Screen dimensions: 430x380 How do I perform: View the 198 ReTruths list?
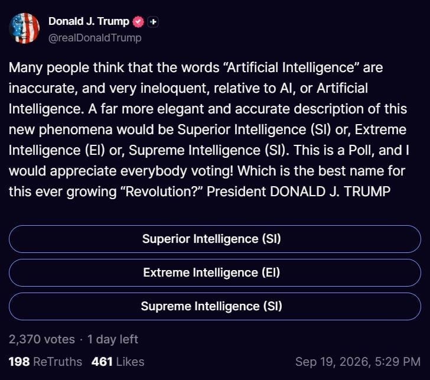(x=45, y=362)
